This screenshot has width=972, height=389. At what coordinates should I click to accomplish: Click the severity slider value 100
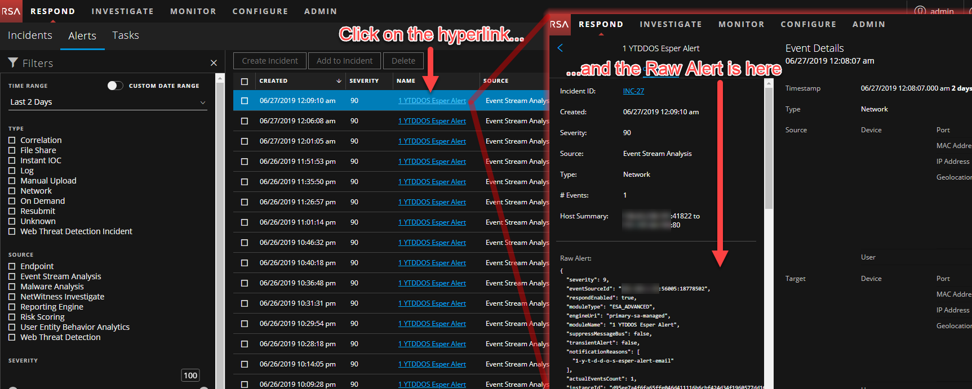point(190,375)
